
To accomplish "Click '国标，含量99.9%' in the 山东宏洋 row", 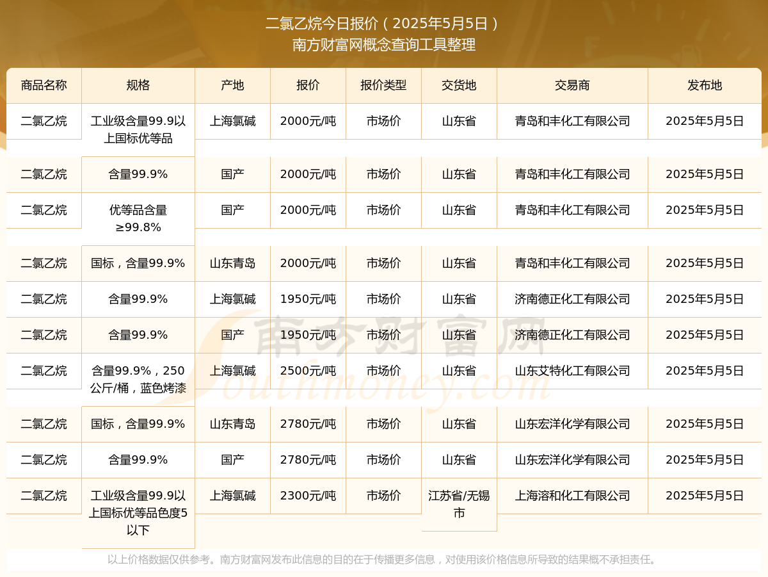I will pos(138,424).
